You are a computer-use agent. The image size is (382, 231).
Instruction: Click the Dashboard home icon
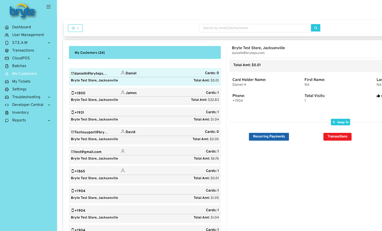pyautogui.click(x=7, y=27)
